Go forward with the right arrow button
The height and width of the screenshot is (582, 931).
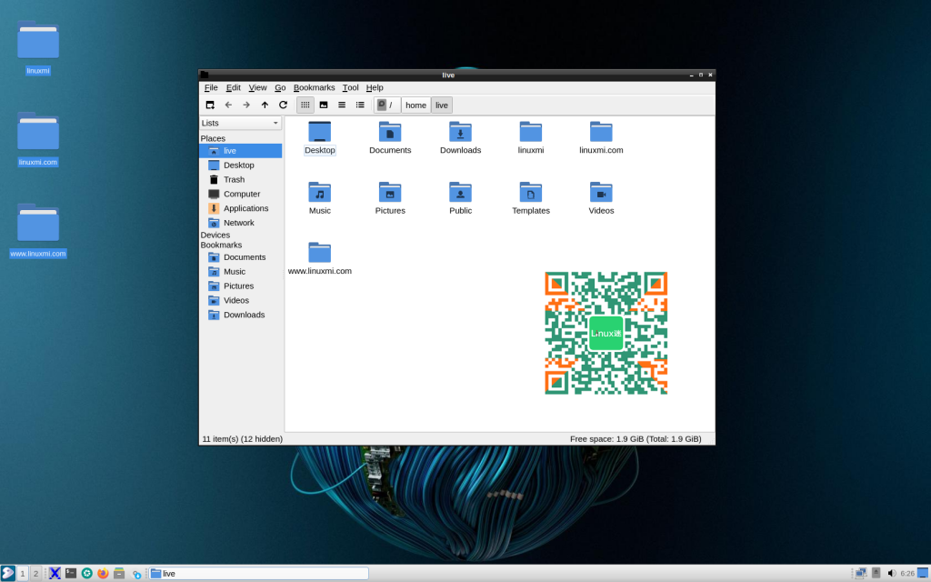[246, 105]
